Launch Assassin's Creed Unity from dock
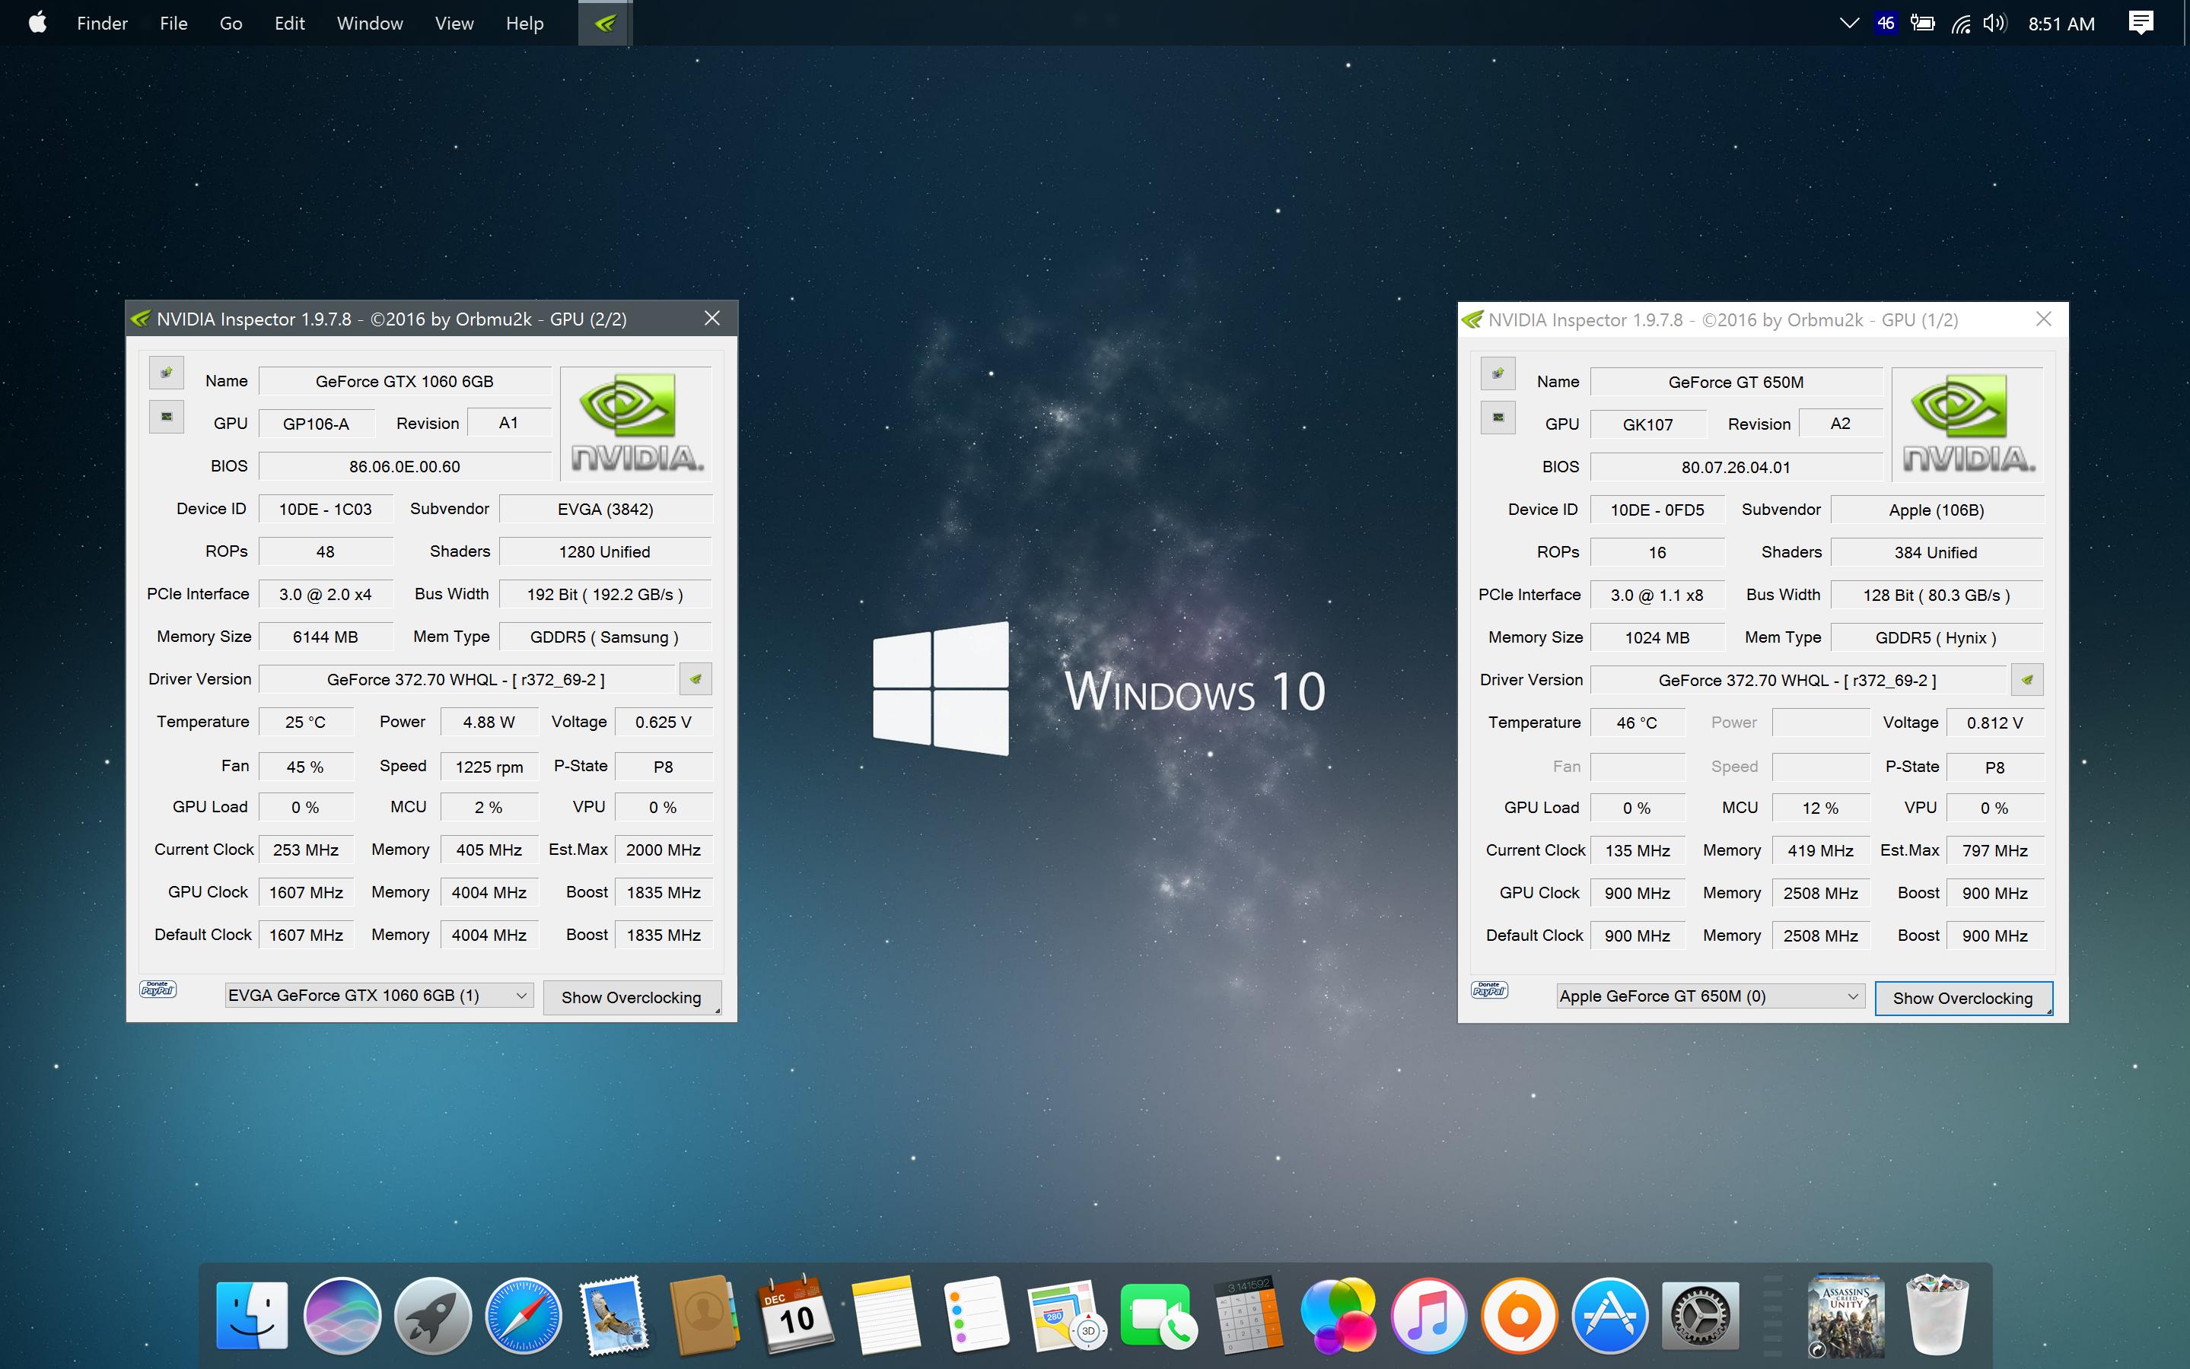Screen dimensions: 2190x1369 (1846, 1316)
